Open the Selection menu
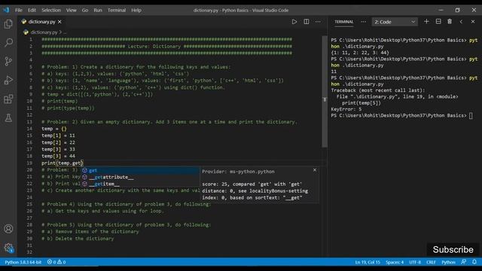This screenshot has width=482, height=271. point(51,10)
